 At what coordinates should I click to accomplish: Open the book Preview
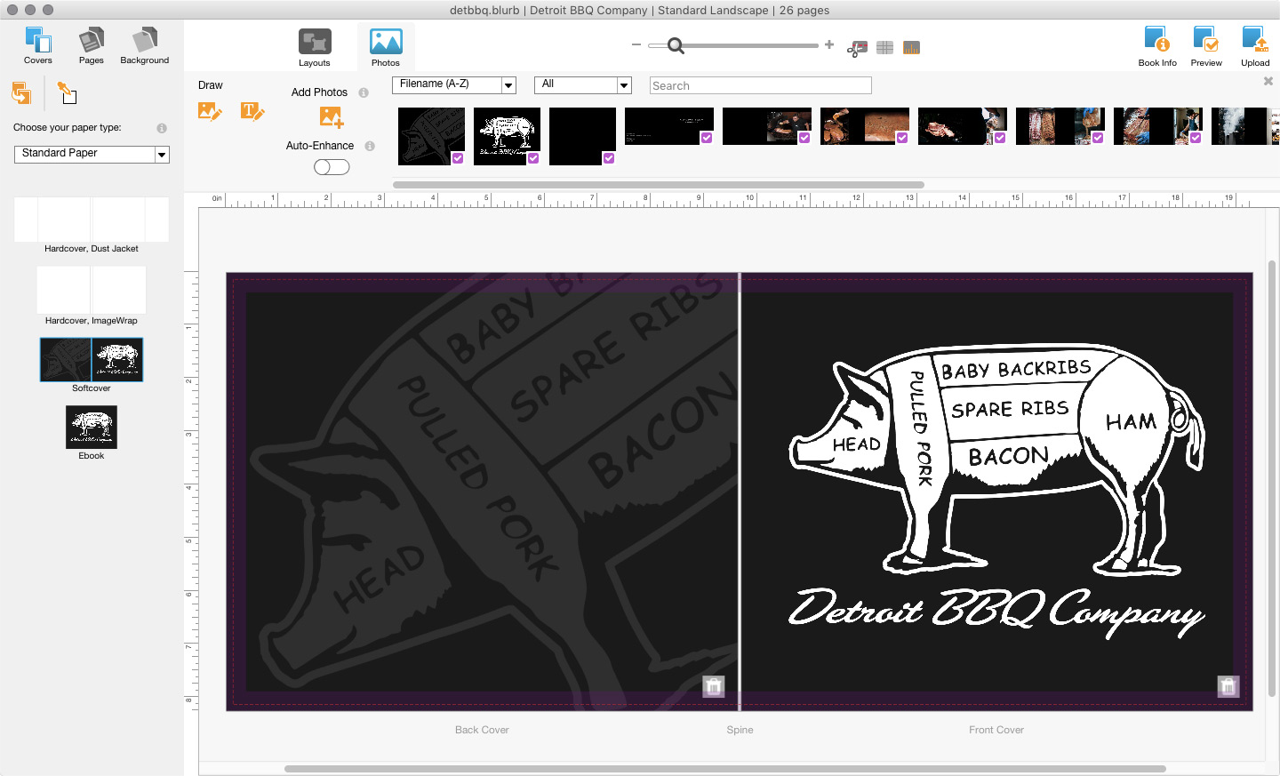point(1205,46)
